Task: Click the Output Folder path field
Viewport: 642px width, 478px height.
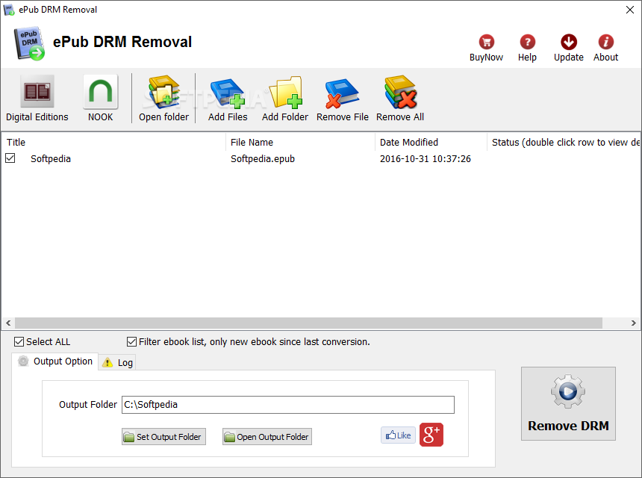Action: coord(288,405)
